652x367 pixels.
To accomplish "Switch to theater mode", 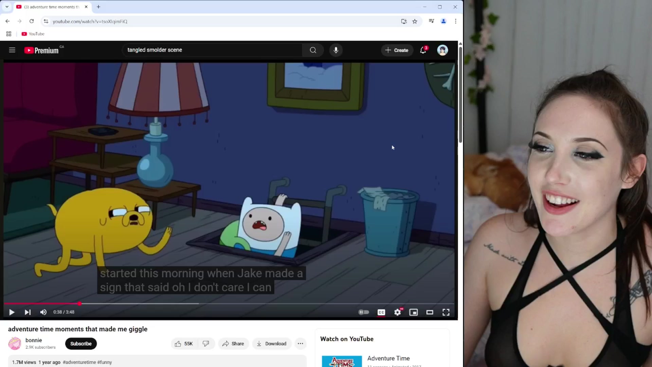I will click(x=430, y=312).
